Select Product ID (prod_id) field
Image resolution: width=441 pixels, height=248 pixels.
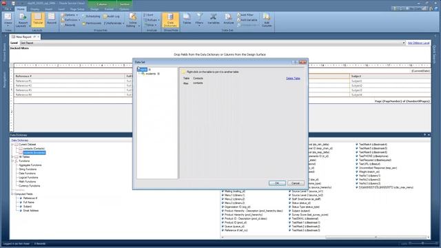[x=236, y=223]
